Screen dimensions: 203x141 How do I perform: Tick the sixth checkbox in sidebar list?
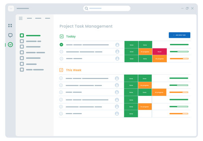pyautogui.click(x=22, y=64)
